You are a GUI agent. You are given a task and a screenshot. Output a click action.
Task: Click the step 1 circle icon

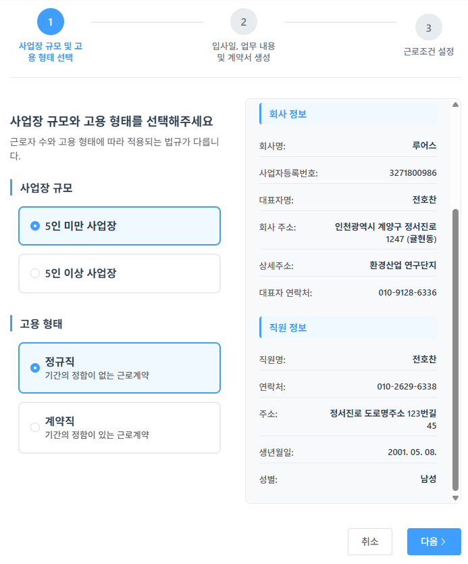51,21
